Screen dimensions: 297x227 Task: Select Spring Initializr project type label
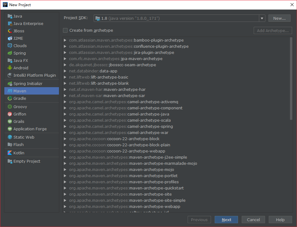click(28, 83)
